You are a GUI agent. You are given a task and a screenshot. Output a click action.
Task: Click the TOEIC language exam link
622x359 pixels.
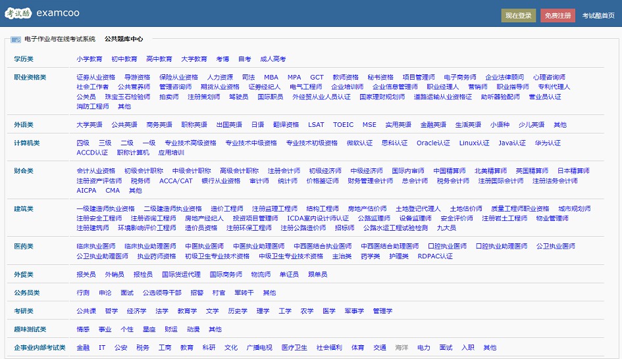point(343,125)
